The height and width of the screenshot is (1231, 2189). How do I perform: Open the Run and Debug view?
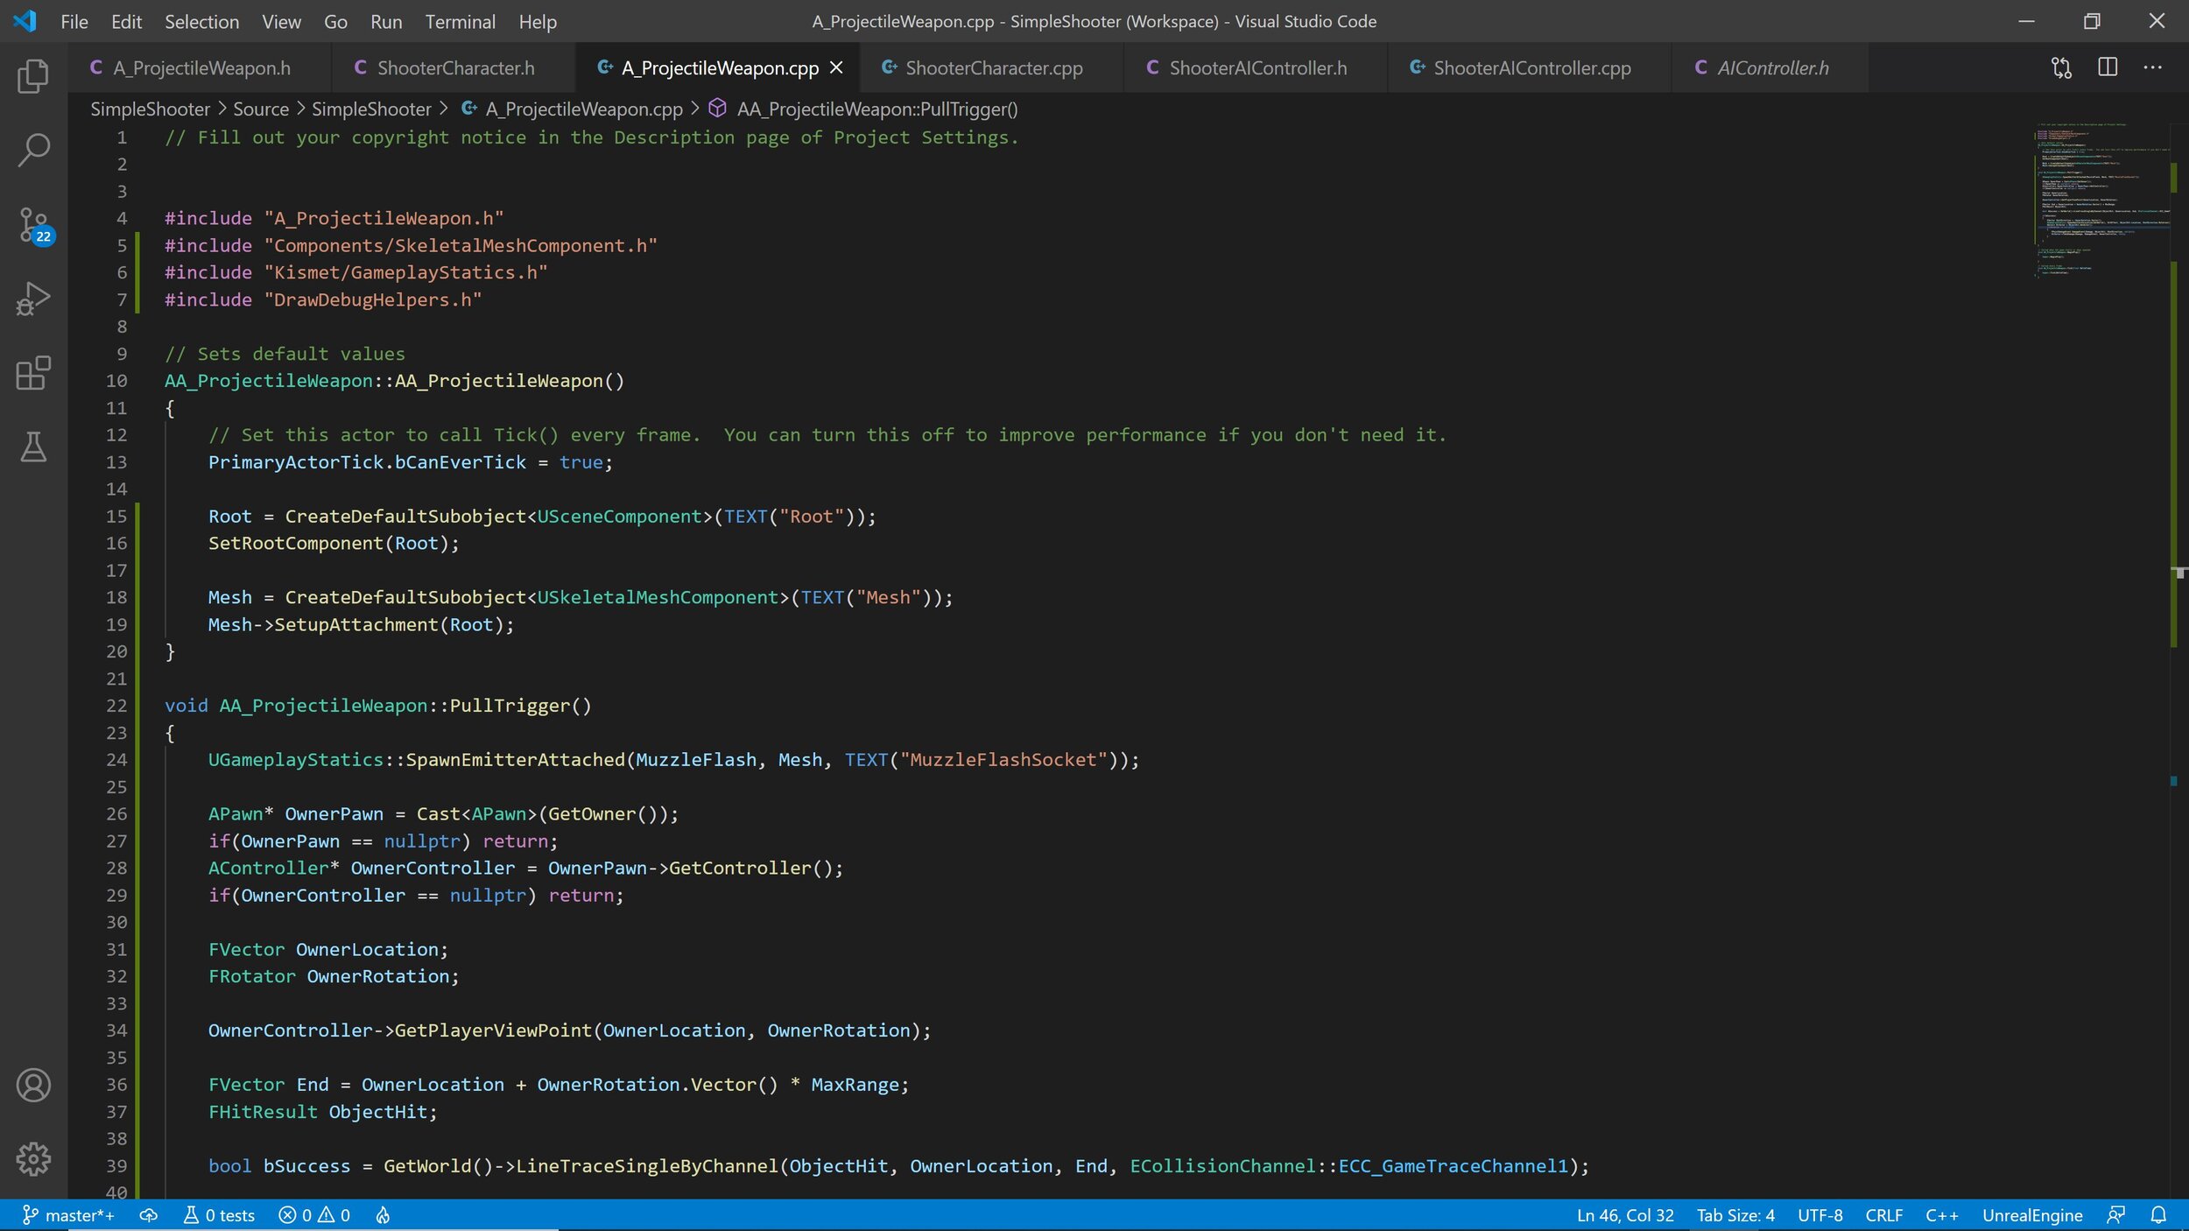point(33,299)
